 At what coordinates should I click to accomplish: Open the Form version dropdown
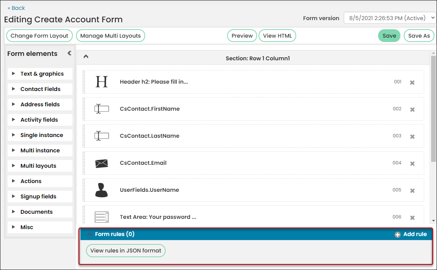point(389,18)
